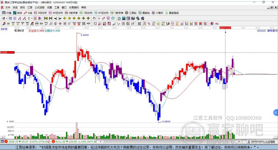The width and height of the screenshot is (278, 150).
Task: Open 赢家服务 with the dollar icon
Action: tap(172, 13)
